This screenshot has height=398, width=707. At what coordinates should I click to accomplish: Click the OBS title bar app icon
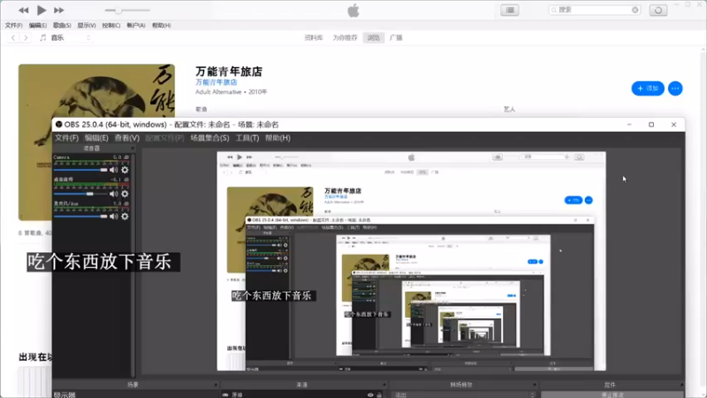point(58,125)
